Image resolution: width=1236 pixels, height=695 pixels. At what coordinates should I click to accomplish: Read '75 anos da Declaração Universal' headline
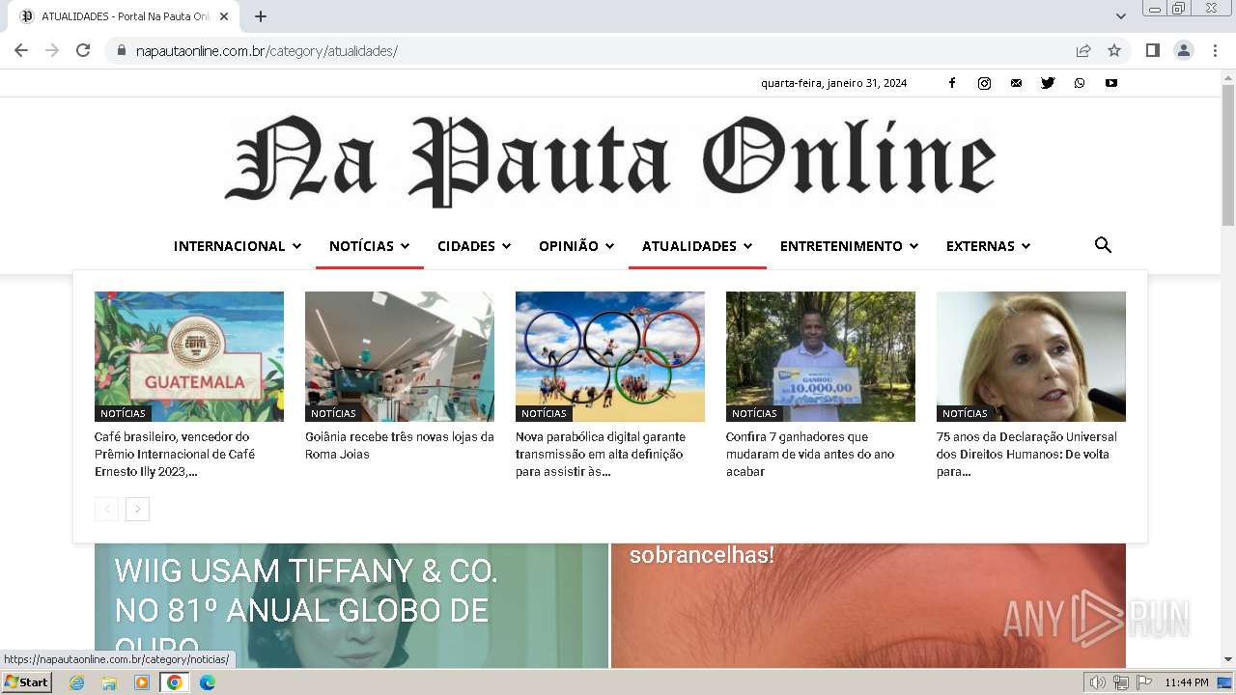pyautogui.click(x=1026, y=455)
